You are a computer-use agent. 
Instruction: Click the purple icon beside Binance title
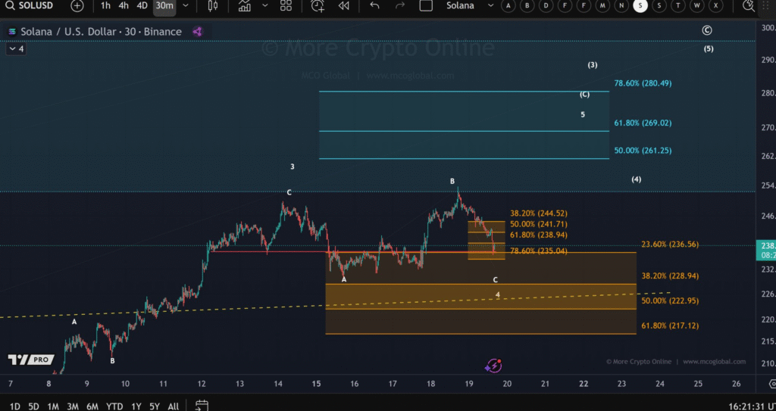click(198, 32)
